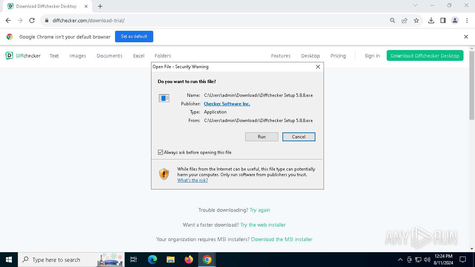Click the Chrome taskbar icon

point(207,260)
